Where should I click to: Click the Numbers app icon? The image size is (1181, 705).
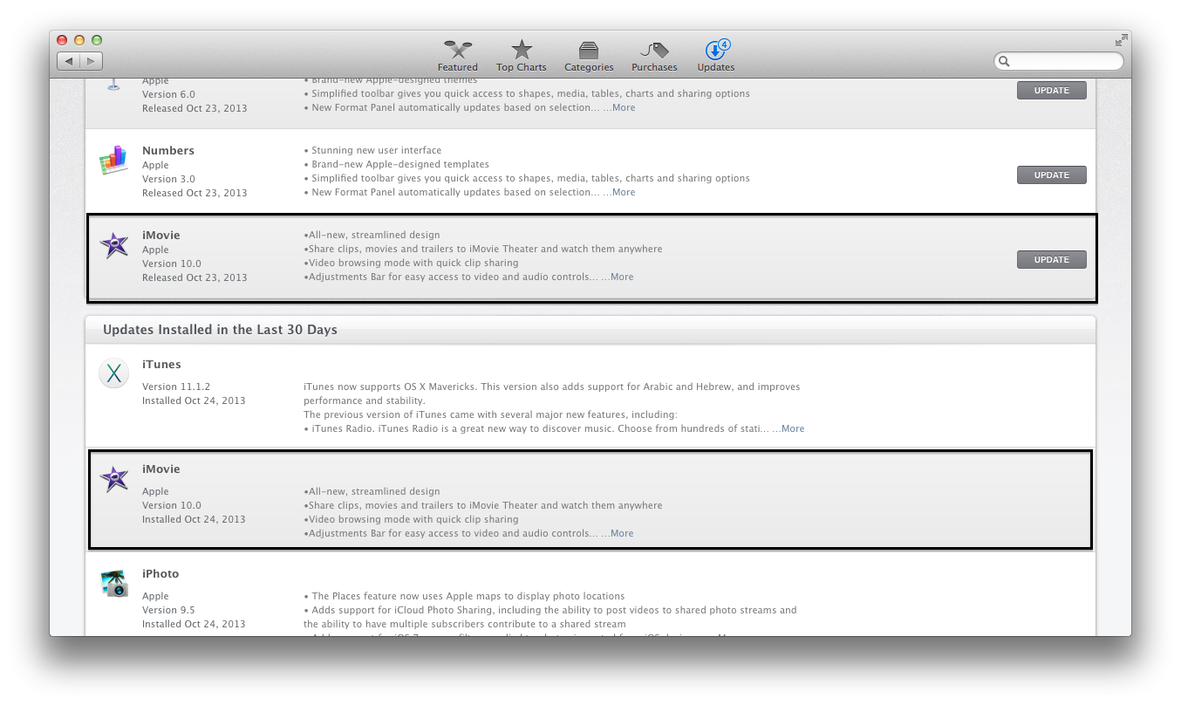coord(114,160)
